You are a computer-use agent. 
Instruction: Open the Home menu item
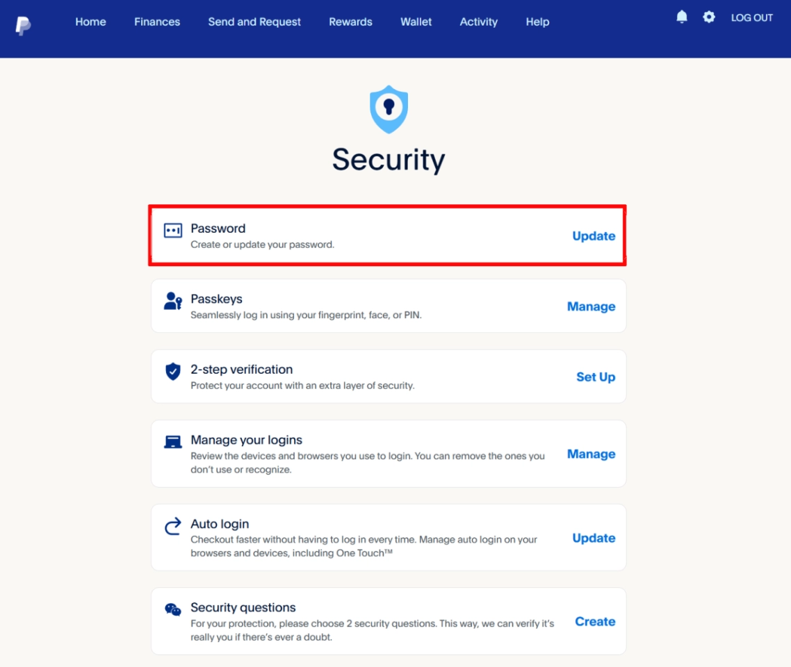(x=90, y=22)
